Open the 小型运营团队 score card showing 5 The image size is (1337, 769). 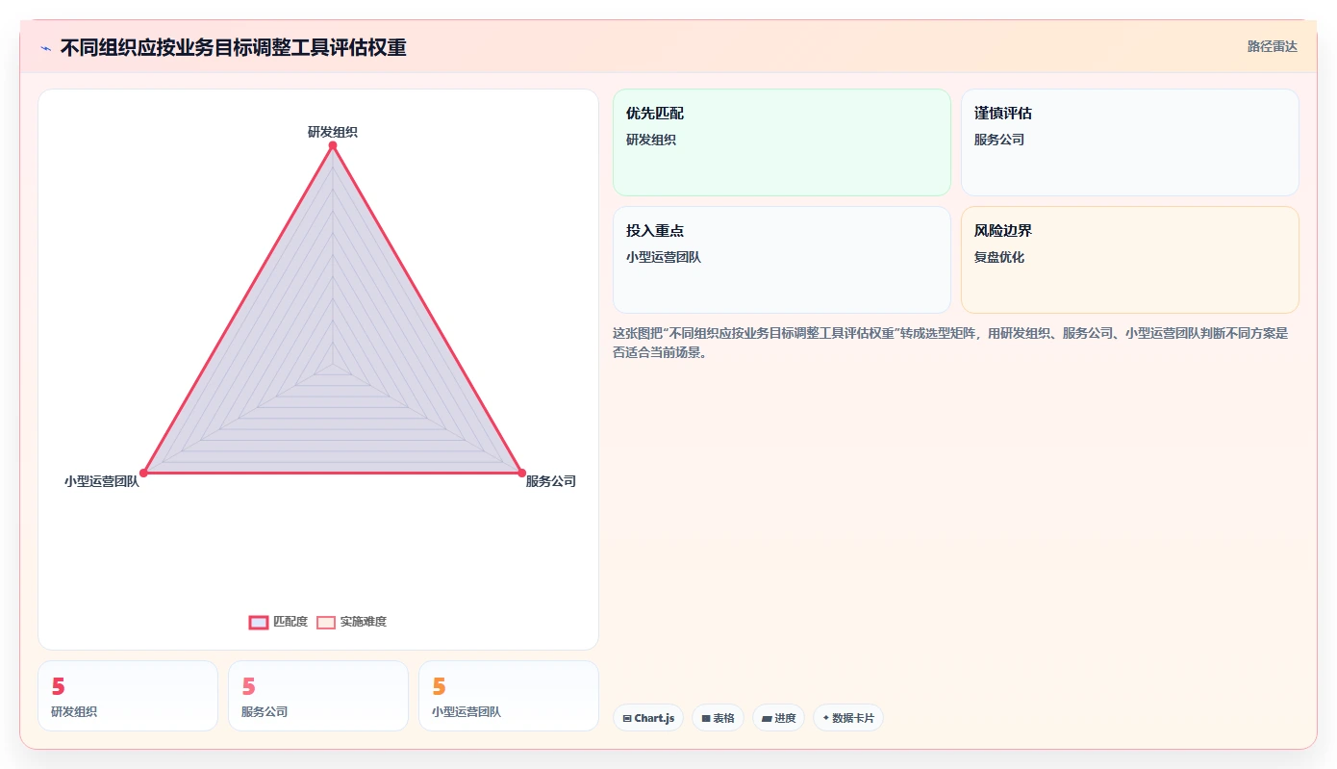(x=509, y=696)
